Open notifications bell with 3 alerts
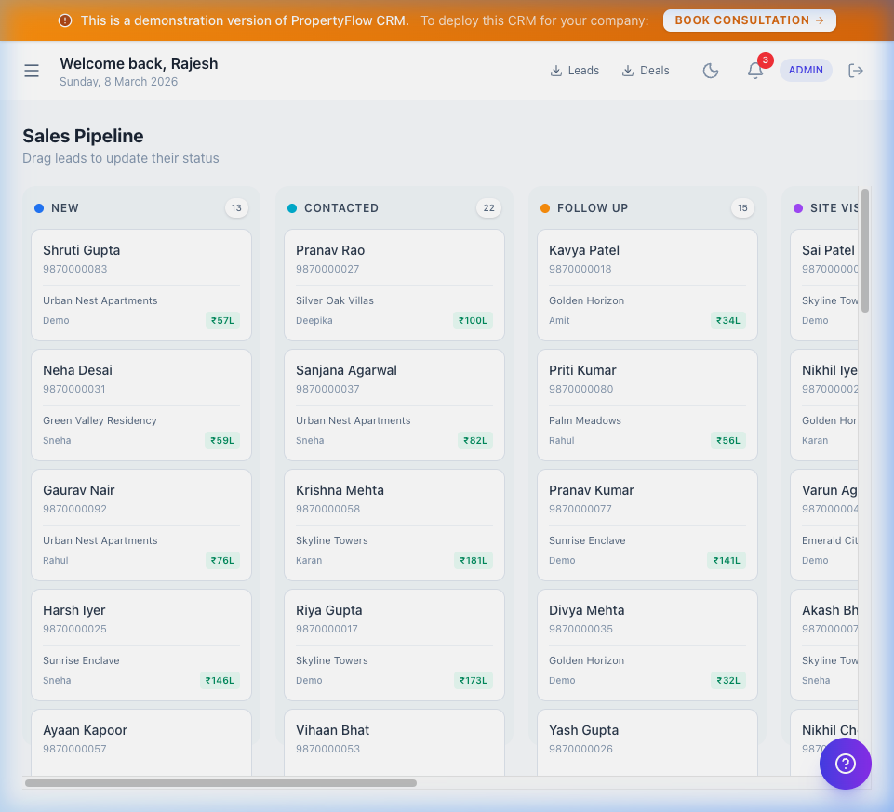 pos(755,71)
